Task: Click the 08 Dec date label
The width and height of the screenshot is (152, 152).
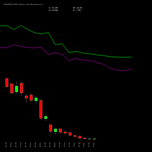Action: coord(50,144)
